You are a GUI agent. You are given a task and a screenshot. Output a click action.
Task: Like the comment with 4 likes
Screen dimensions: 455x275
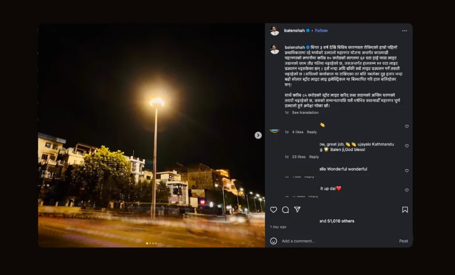click(407, 126)
